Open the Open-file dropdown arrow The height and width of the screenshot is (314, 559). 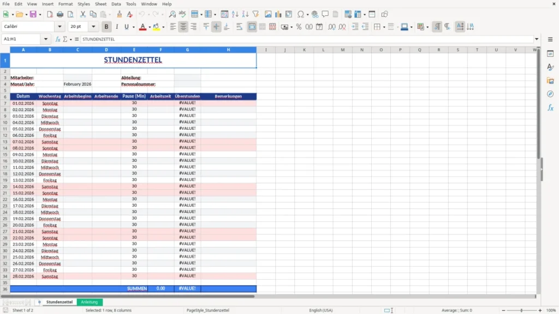tap(26, 15)
